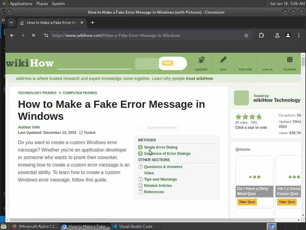Click Author Info link

[x=29, y=127]
